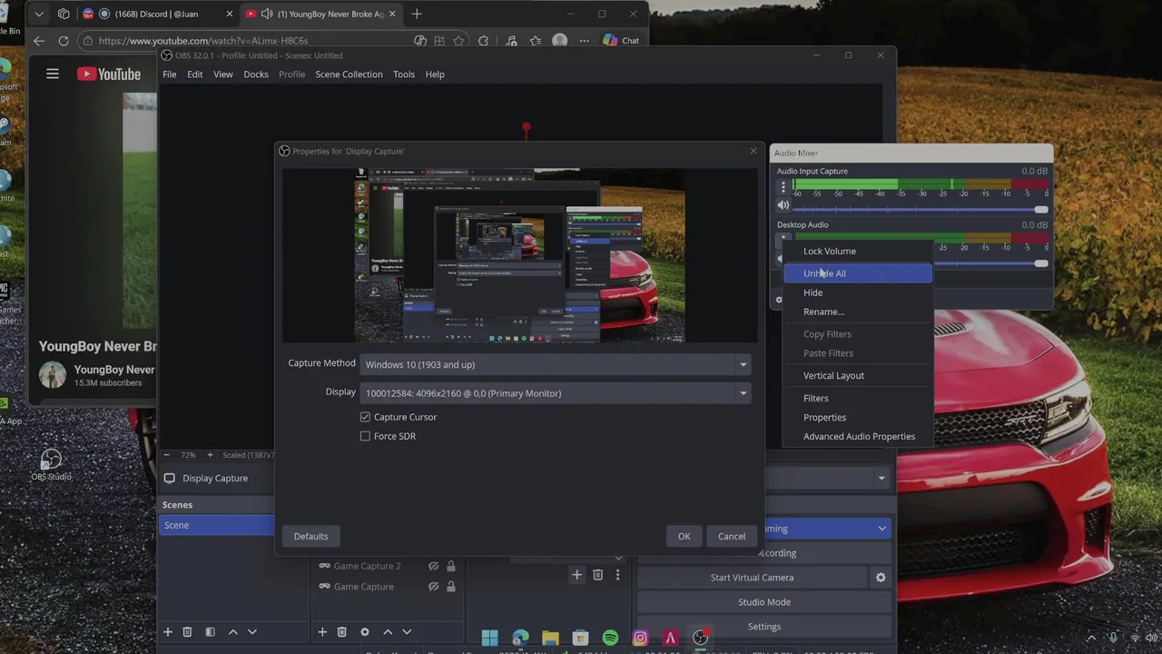Adjust Desktop Audio volume slider handle

(1040, 263)
